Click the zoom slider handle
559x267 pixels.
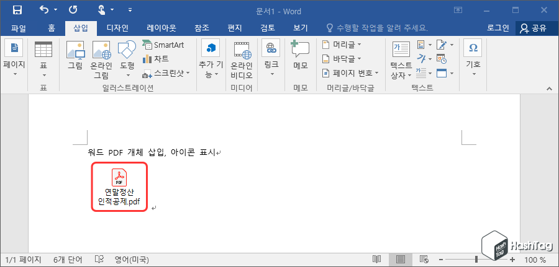[x=476, y=260]
